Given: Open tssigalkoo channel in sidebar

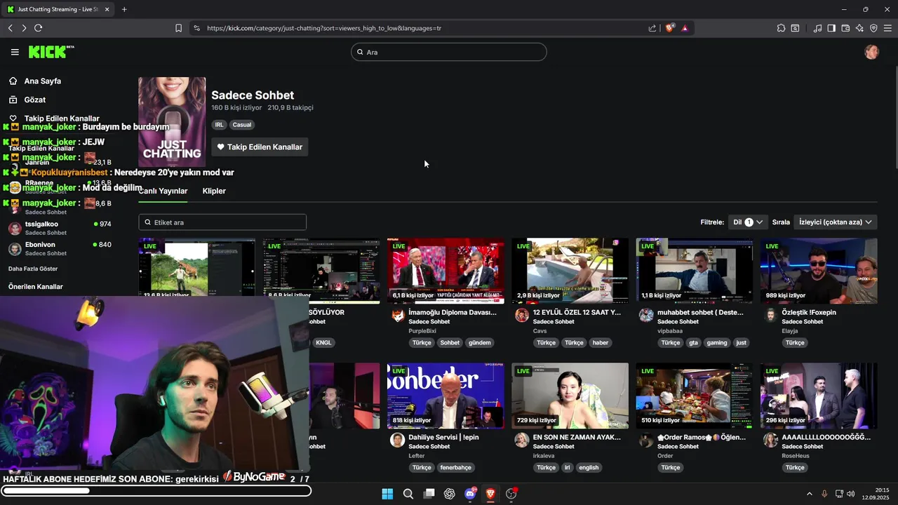Looking at the screenshot, I should tap(60, 228).
